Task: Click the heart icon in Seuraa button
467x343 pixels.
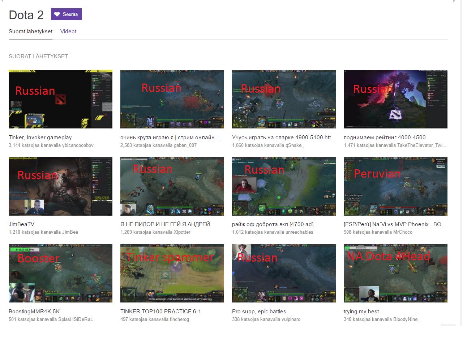Action: [57, 14]
